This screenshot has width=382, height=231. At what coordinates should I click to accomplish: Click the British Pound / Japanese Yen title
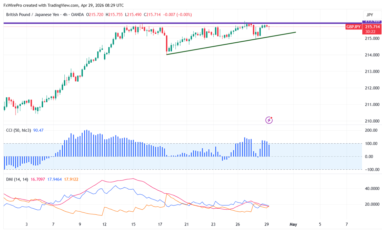pyautogui.click(x=33, y=15)
